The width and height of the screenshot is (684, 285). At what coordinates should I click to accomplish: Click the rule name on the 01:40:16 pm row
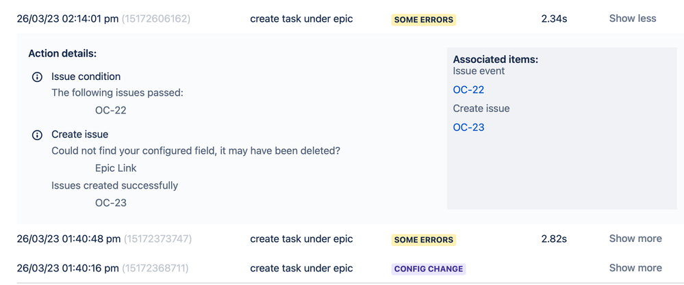tap(301, 268)
